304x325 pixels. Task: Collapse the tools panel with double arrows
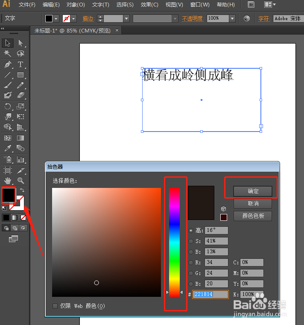click(2, 28)
